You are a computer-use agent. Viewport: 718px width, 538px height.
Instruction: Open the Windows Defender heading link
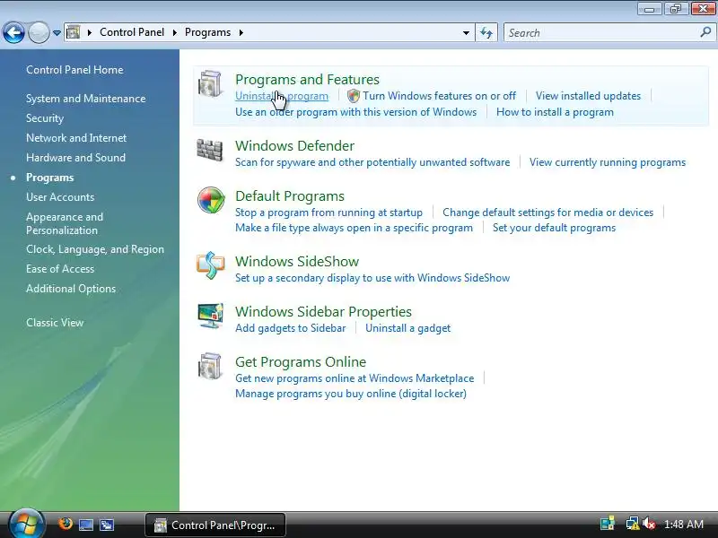click(x=295, y=146)
